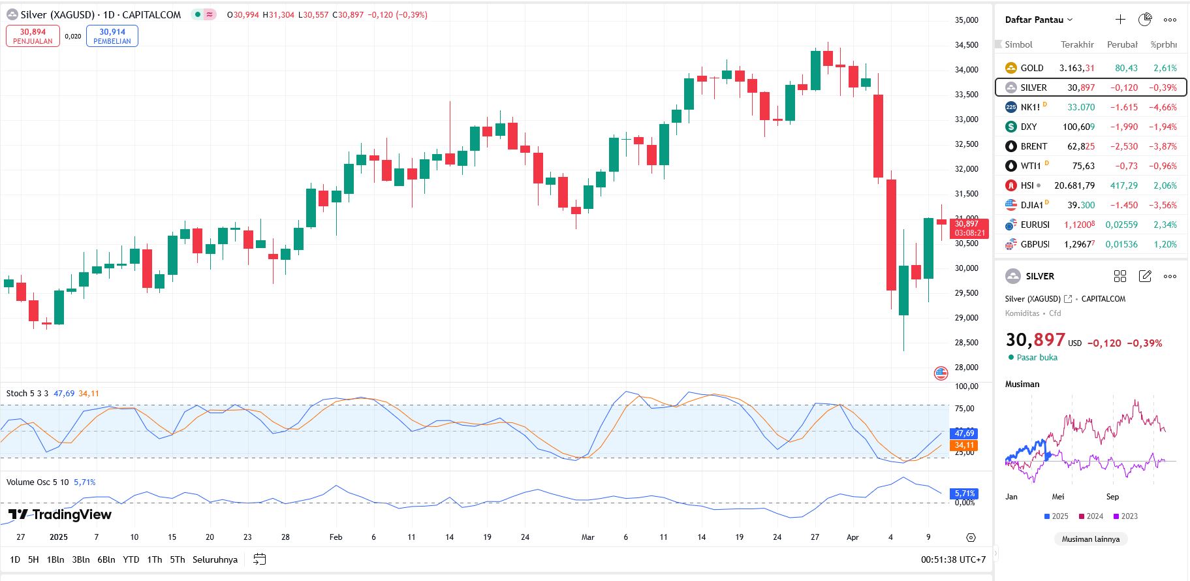Click the US flag economic event icon
The image size is (1190, 581).
pyautogui.click(x=941, y=373)
